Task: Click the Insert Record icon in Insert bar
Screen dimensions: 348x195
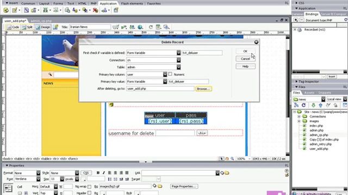Action: tap(75, 10)
